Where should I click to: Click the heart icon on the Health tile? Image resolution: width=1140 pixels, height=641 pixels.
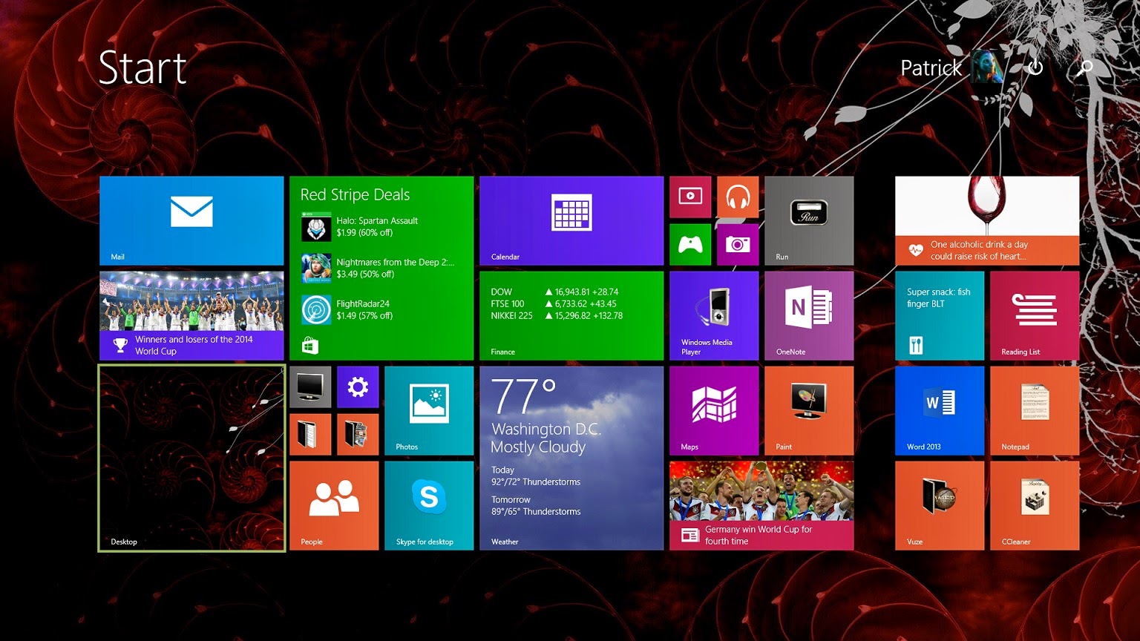coord(916,250)
